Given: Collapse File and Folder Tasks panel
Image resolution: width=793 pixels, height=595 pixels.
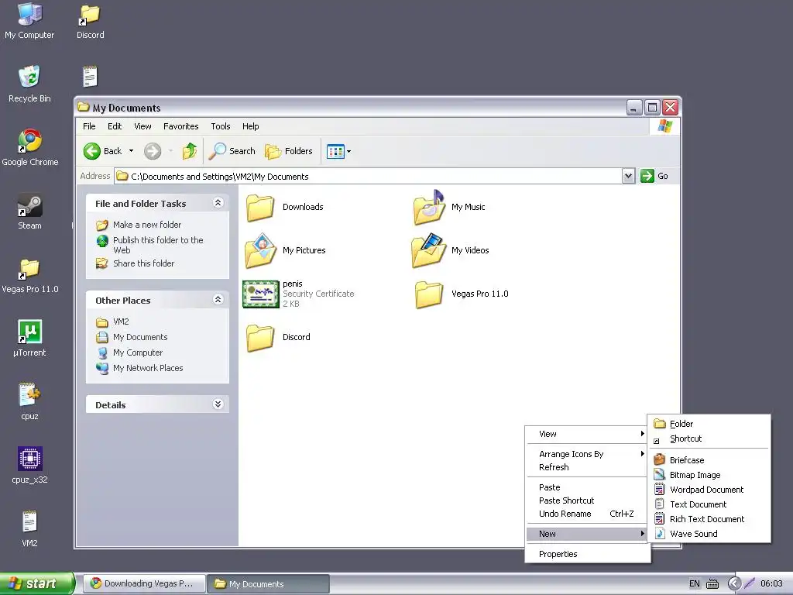Looking at the screenshot, I should pos(218,203).
